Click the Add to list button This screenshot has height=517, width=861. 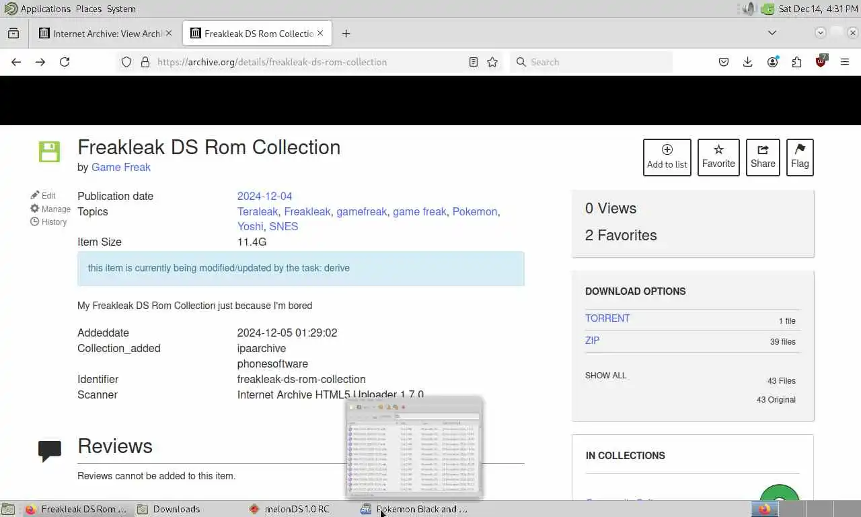click(x=667, y=158)
